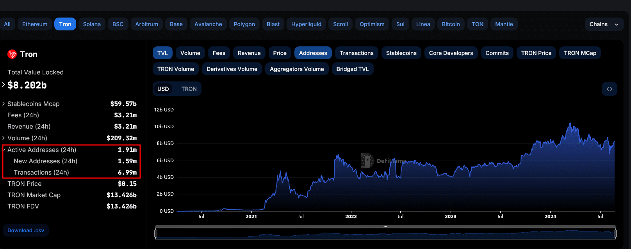Collapse Active Addresses (24h) row
Viewport: 631px width, 249px height.
pyautogui.click(x=4, y=150)
